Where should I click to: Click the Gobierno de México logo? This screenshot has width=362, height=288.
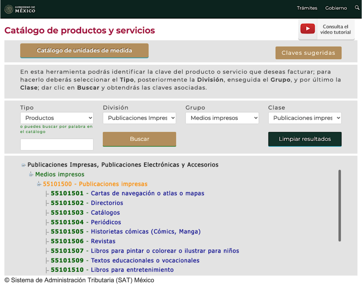(x=20, y=9)
